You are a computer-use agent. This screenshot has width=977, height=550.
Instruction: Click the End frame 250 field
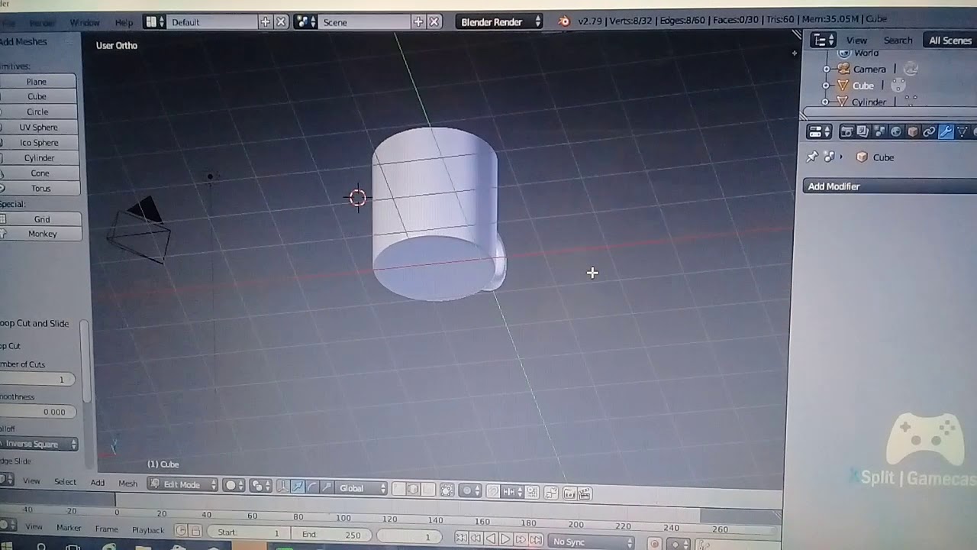click(330, 534)
